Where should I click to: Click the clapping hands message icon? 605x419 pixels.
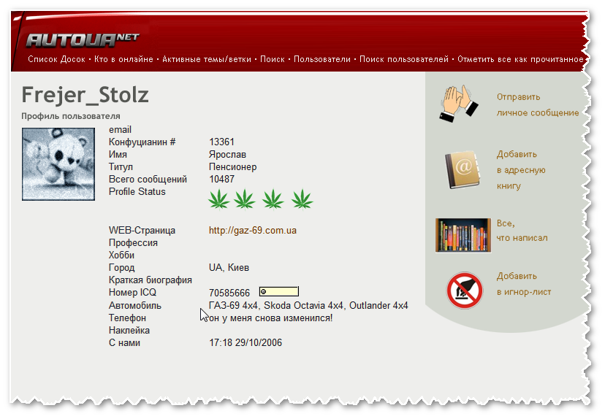458,104
